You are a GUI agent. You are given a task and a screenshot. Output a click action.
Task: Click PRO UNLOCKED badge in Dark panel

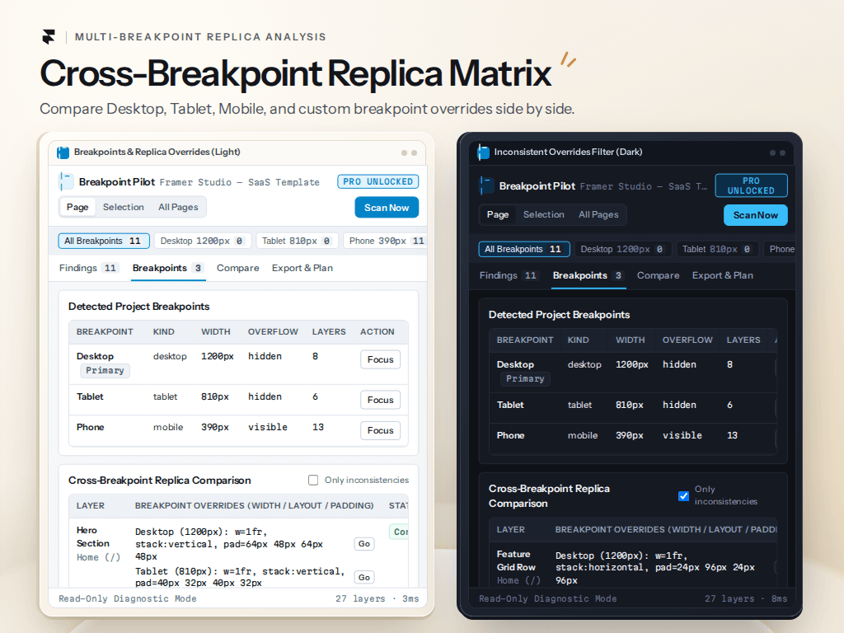[x=751, y=185]
